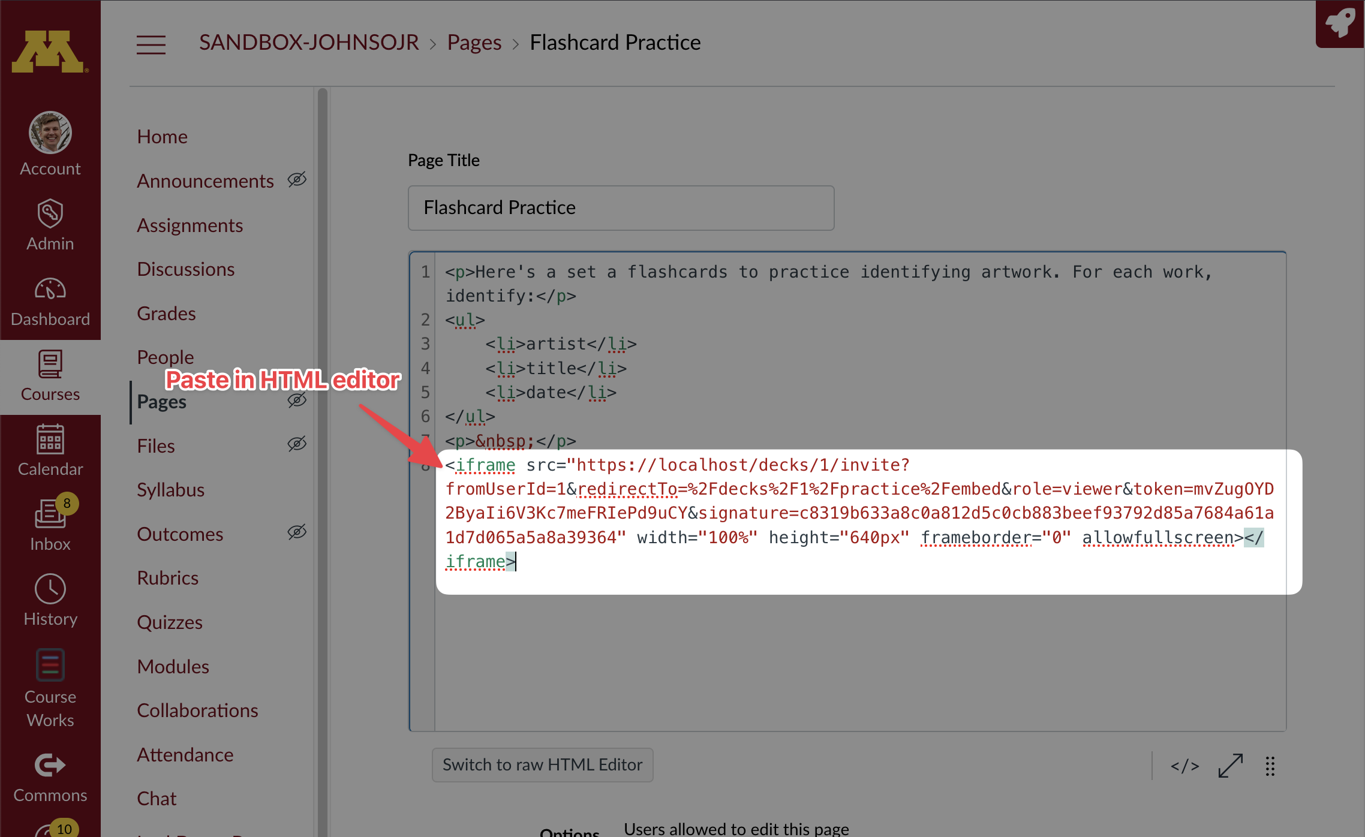This screenshot has width=1365, height=837.
Task: Open Syllabus in course navigation
Action: coord(170,490)
